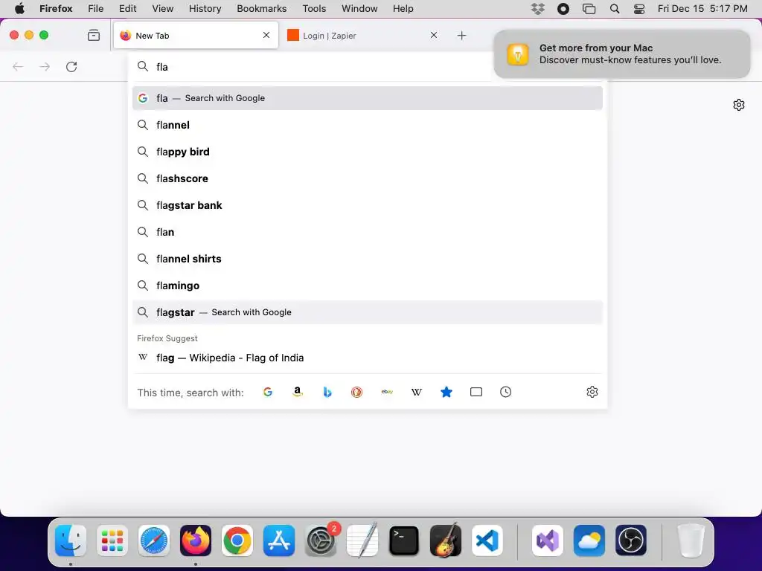Open the Apple menu

(19, 9)
